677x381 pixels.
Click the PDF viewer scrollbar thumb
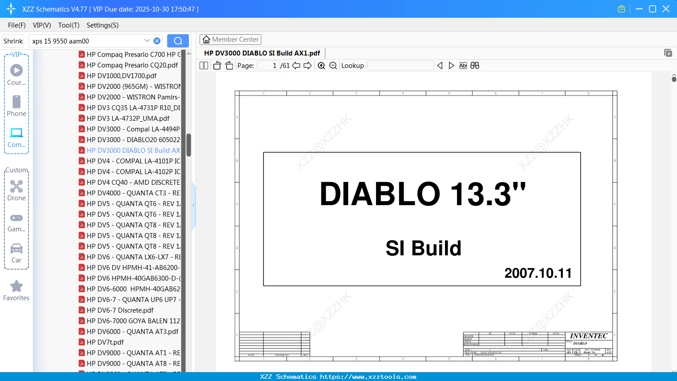point(674,79)
